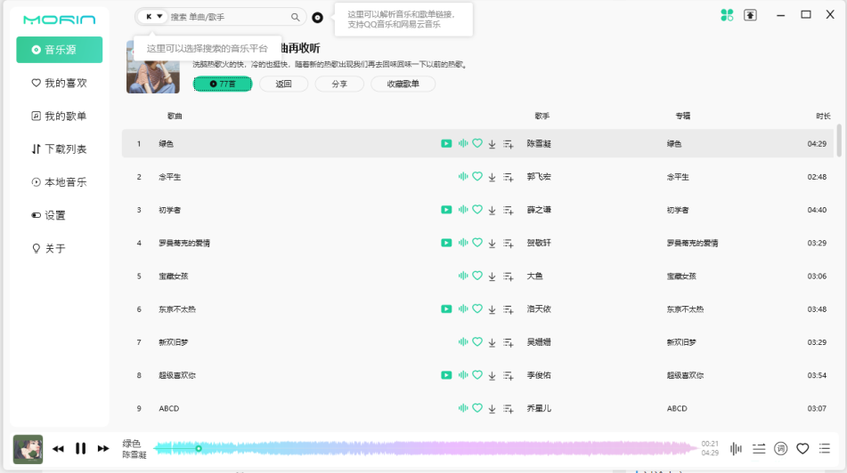The width and height of the screenshot is (847, 473).
Task: Open the 音乐源 music source tab
Action: pyautogui.click(x=60, y=50)
